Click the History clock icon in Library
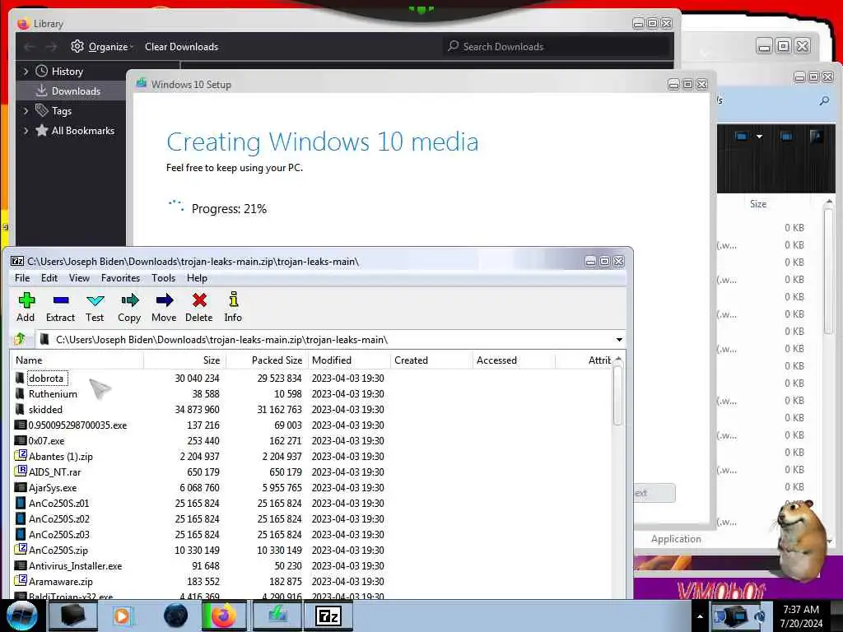The image size is (843, 632). pos(41,71)
